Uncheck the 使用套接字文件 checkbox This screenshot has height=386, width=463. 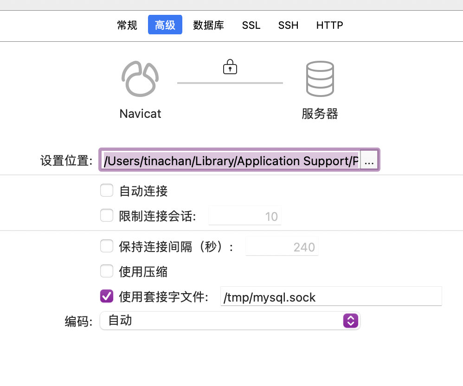[x=107, y=296]
